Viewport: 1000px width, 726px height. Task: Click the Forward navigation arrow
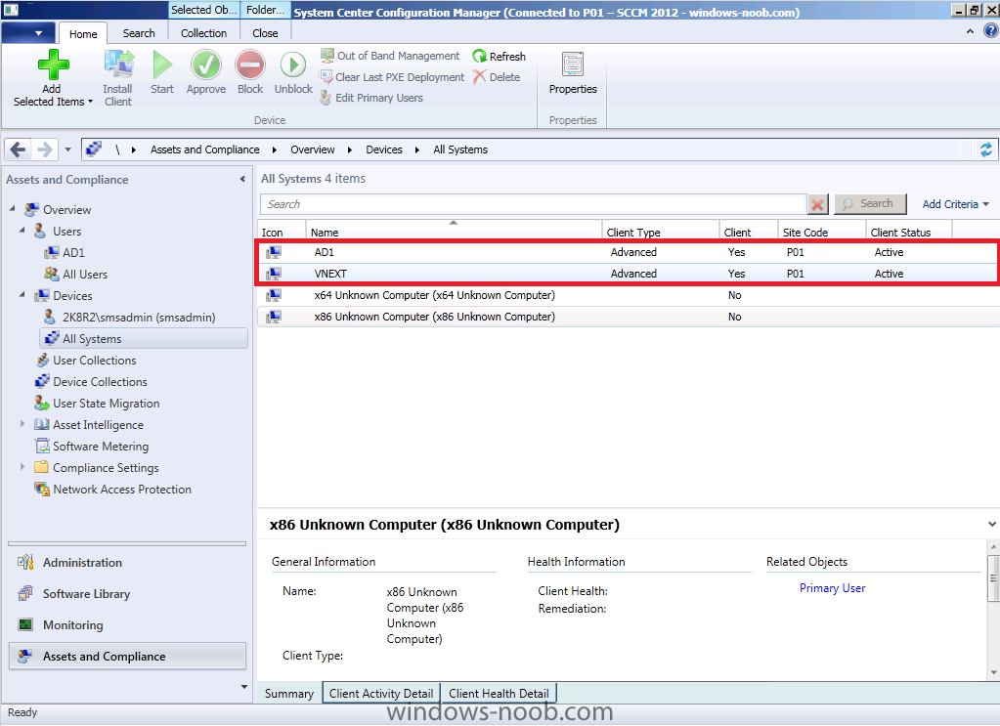coord(45,149)
